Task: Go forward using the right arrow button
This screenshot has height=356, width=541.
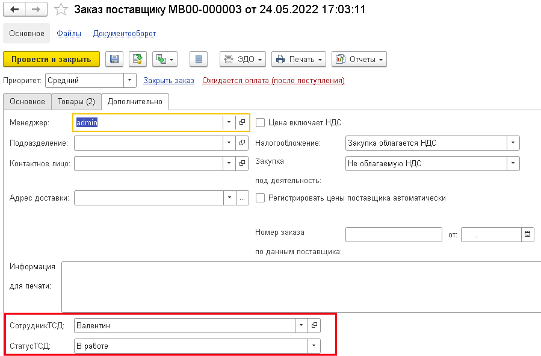Action: (36, 9)
